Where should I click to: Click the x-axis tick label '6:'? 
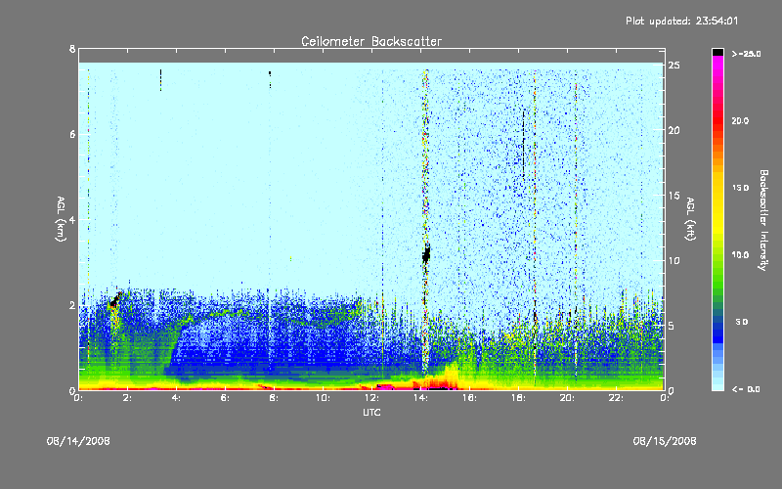click(226, 398)
